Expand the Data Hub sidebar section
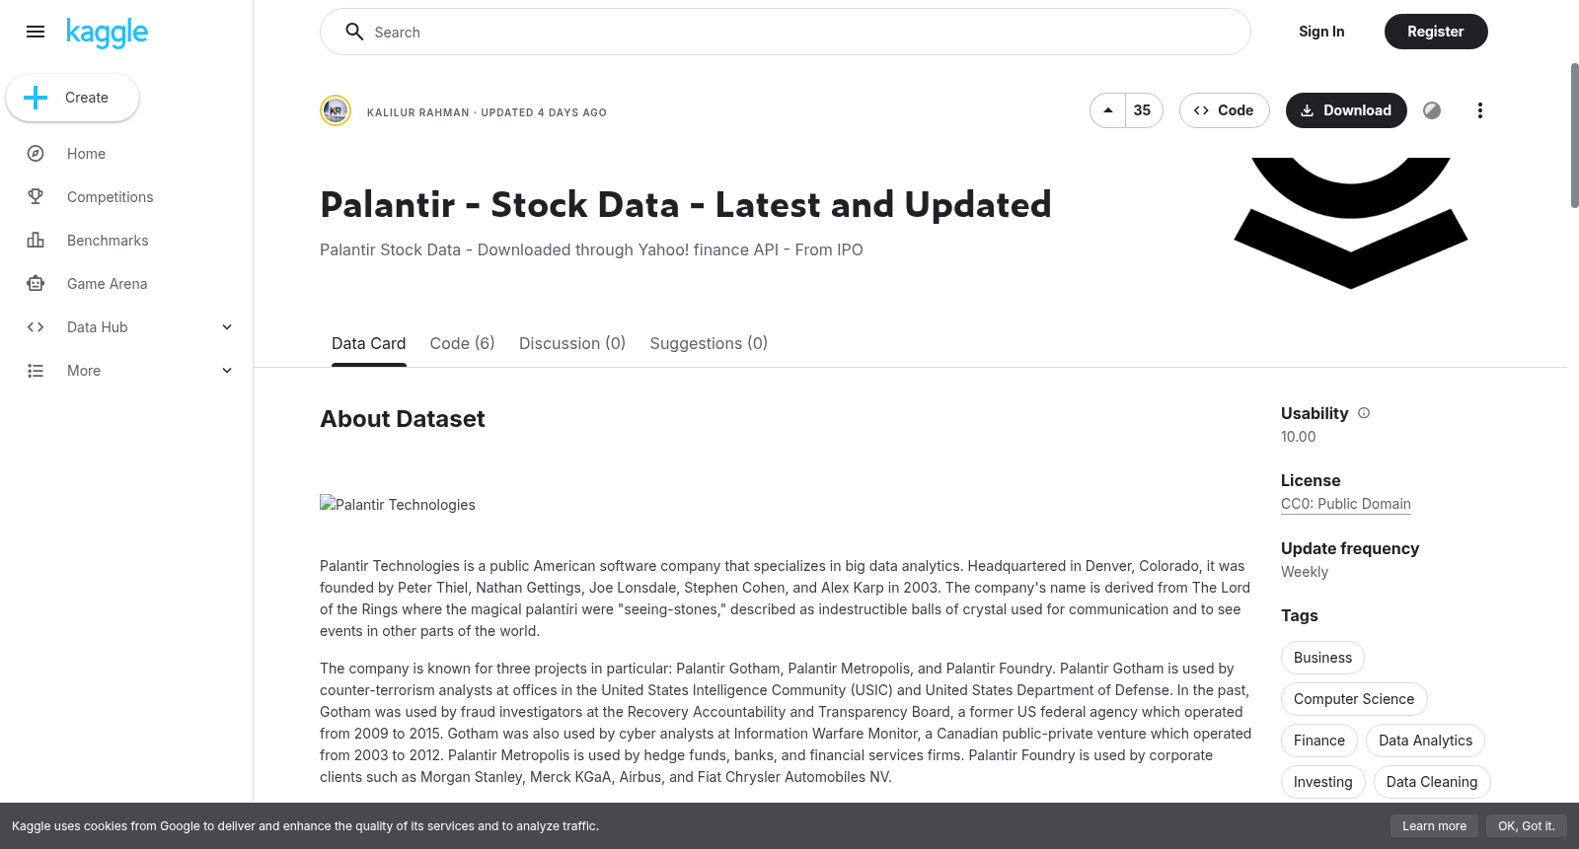1579x849 pixels. [126, 327]
